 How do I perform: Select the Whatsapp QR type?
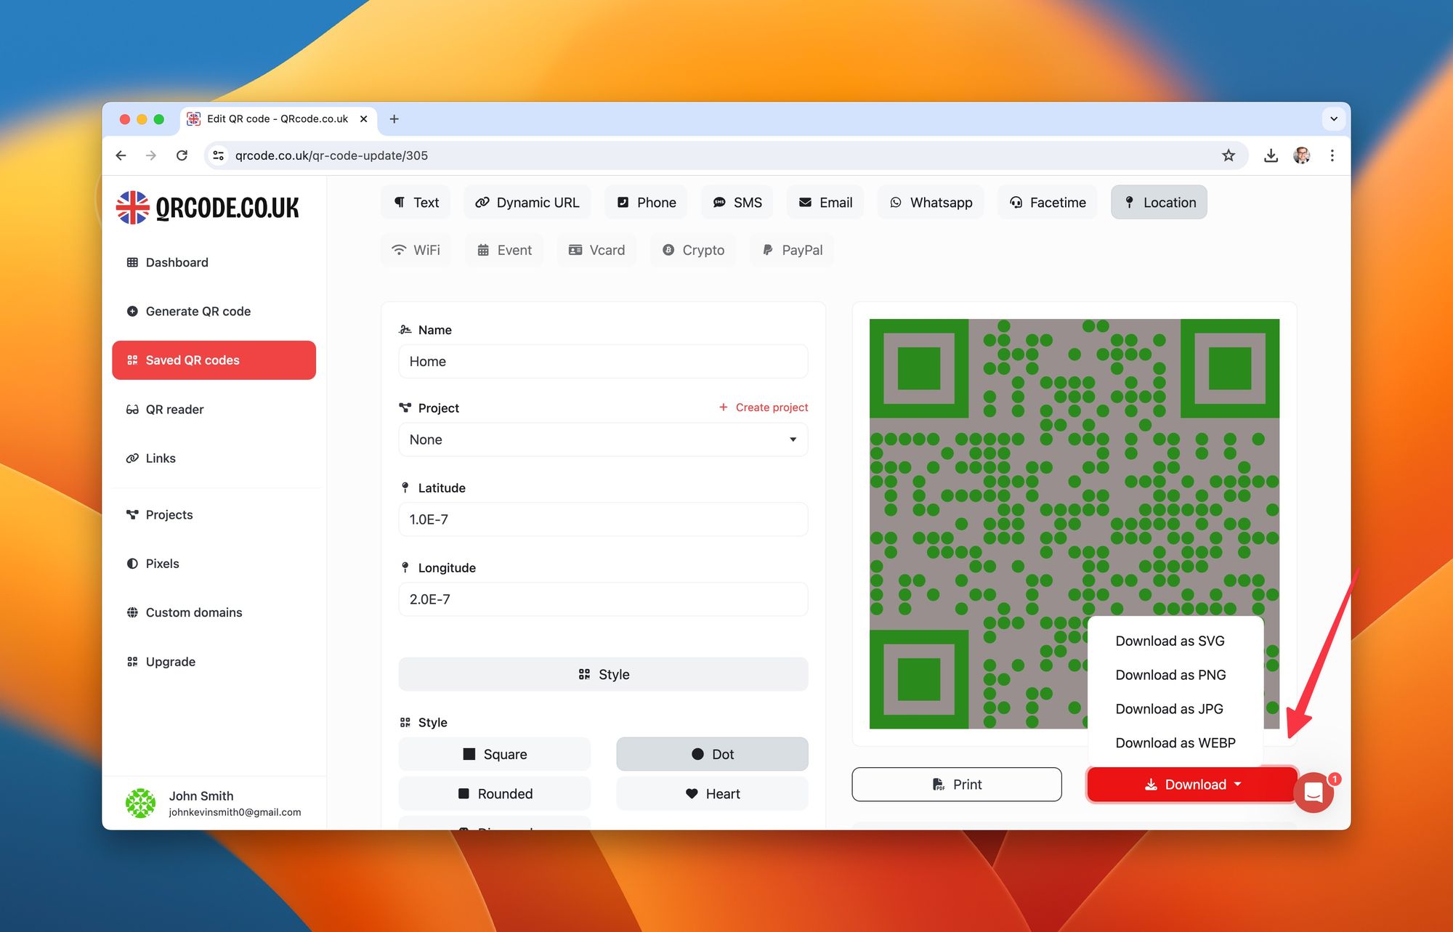coord(931,203)
